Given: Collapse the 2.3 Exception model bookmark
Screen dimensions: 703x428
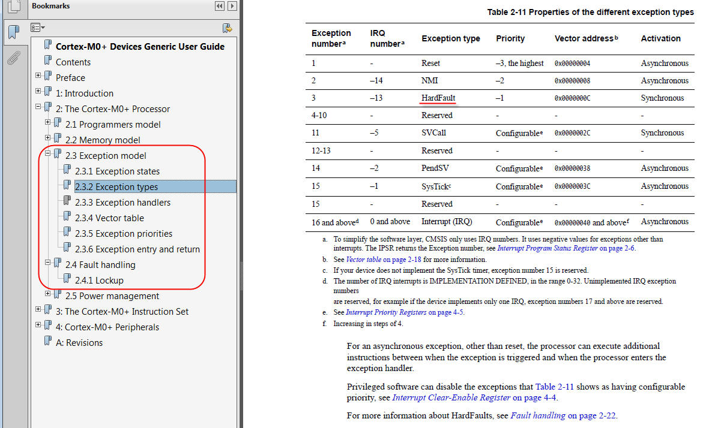Looking at the screenshot, I should (47, 153).
